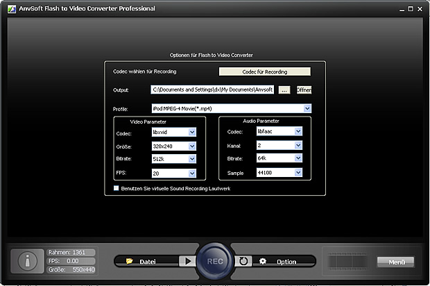
Task: Click the browse '...' button for Output
Action: tap(284, 90)
